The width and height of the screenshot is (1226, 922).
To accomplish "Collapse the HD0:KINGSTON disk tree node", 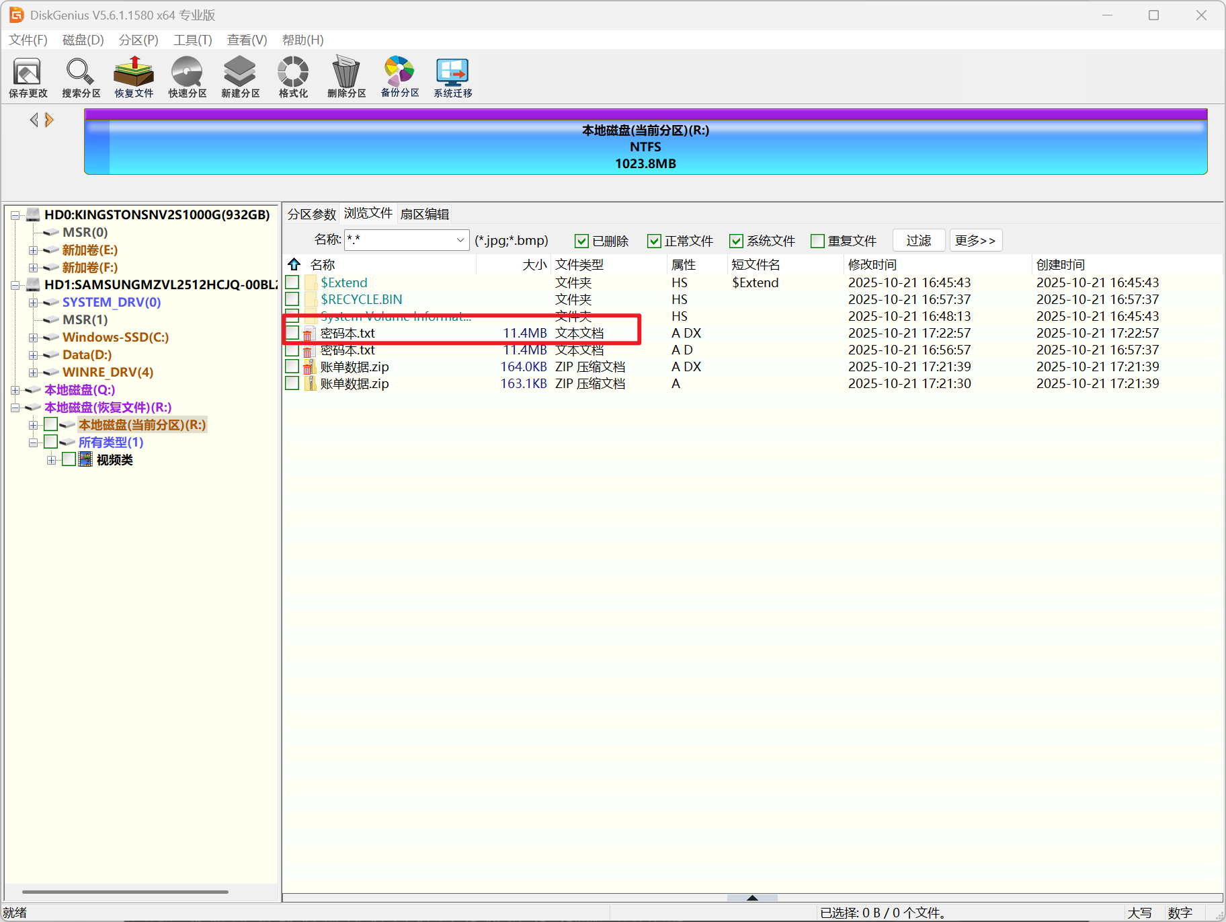I will [15, 215].
